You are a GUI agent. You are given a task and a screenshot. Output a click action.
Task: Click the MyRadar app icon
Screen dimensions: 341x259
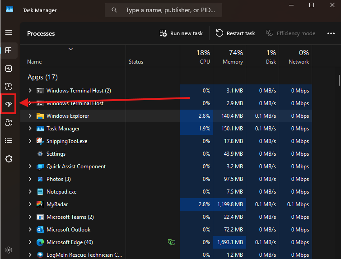(x=40, y=204)
